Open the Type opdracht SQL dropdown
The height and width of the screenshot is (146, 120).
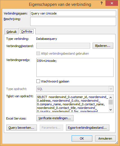(75, 89)
